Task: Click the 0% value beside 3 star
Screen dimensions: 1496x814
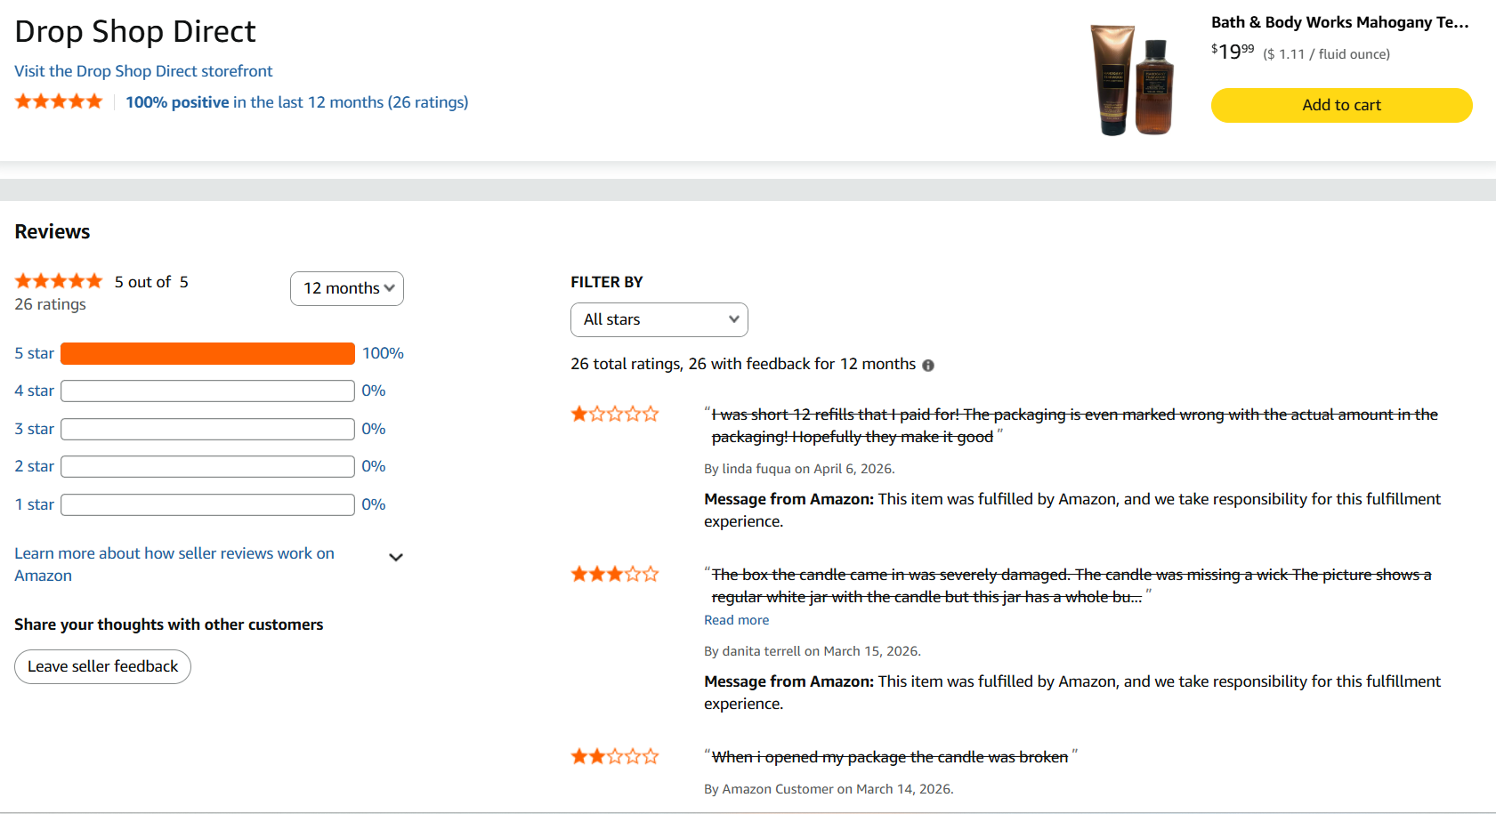Action: (x=374, y=429)
